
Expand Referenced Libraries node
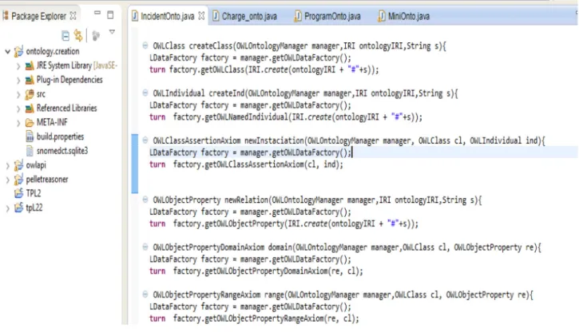pyautogui.click(x=18, y=109)
